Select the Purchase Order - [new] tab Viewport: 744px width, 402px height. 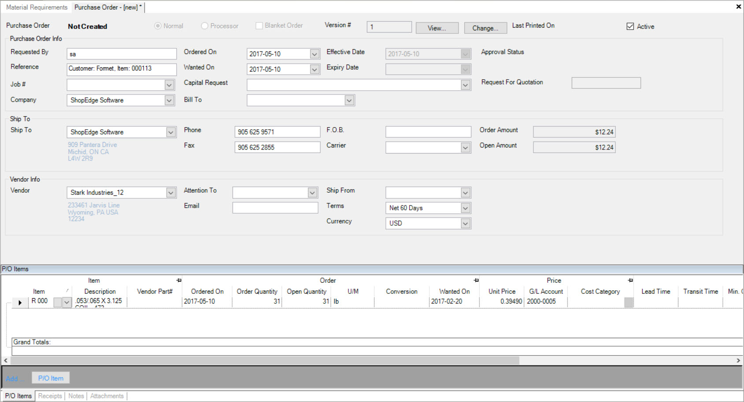pyautogui.click(x=108, y=7)
